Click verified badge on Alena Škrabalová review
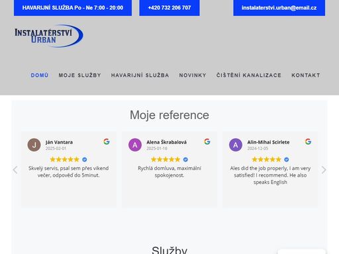The image size is (339, 254). pos(185,159)
